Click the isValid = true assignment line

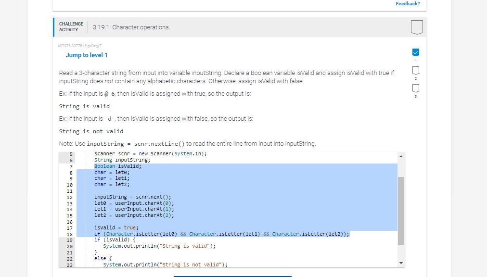click(115, 227)
